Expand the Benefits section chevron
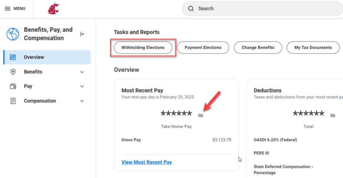 [x=82, y=72]
